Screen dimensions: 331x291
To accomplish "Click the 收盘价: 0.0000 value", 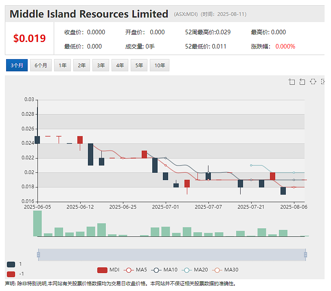I will tap(85, 32).
